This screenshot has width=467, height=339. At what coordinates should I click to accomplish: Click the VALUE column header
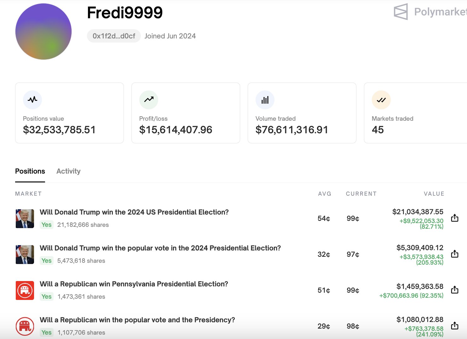tap(434, 194)
